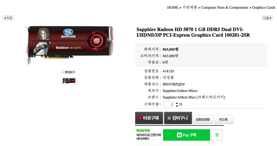Go to next product with 다음 button

click(267, 18)
